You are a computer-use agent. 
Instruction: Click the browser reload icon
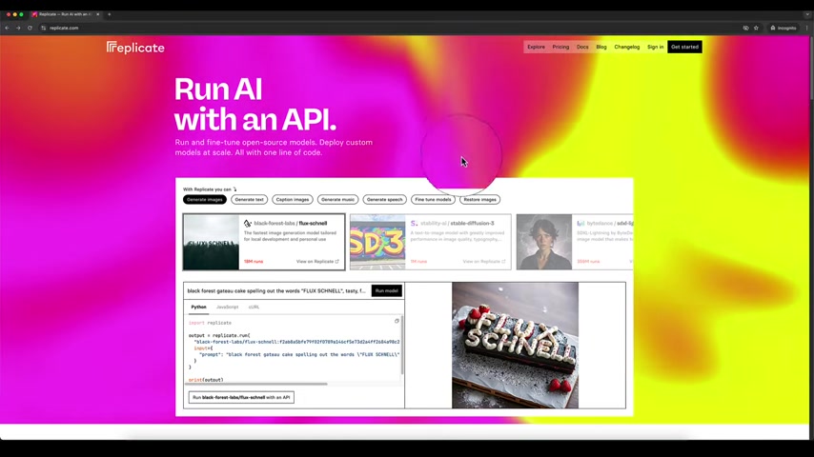point(30,28)
